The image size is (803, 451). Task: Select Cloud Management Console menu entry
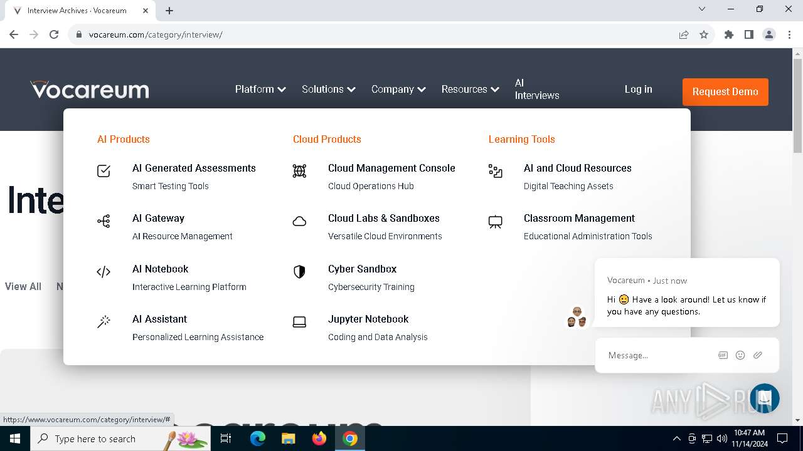click(391, 168)
